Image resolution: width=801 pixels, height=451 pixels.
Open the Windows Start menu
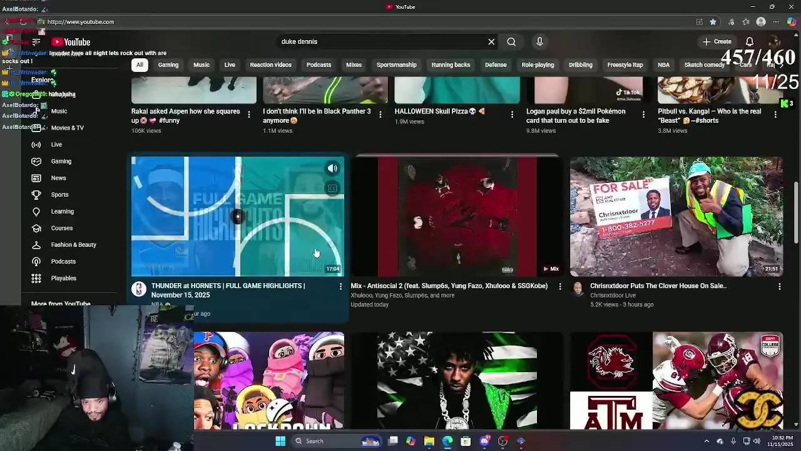click(x=280, y=441)
